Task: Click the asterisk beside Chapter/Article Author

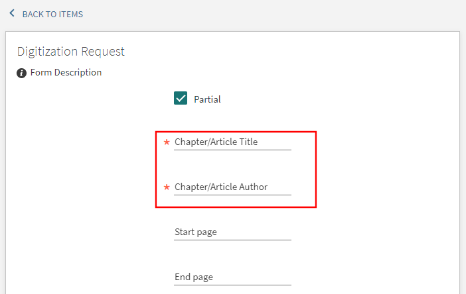Action: [x=167, y=187]
